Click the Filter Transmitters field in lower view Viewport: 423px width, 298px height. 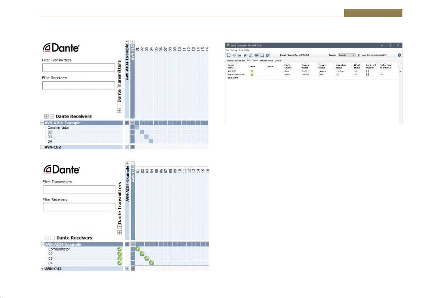(x=79, y=189)
